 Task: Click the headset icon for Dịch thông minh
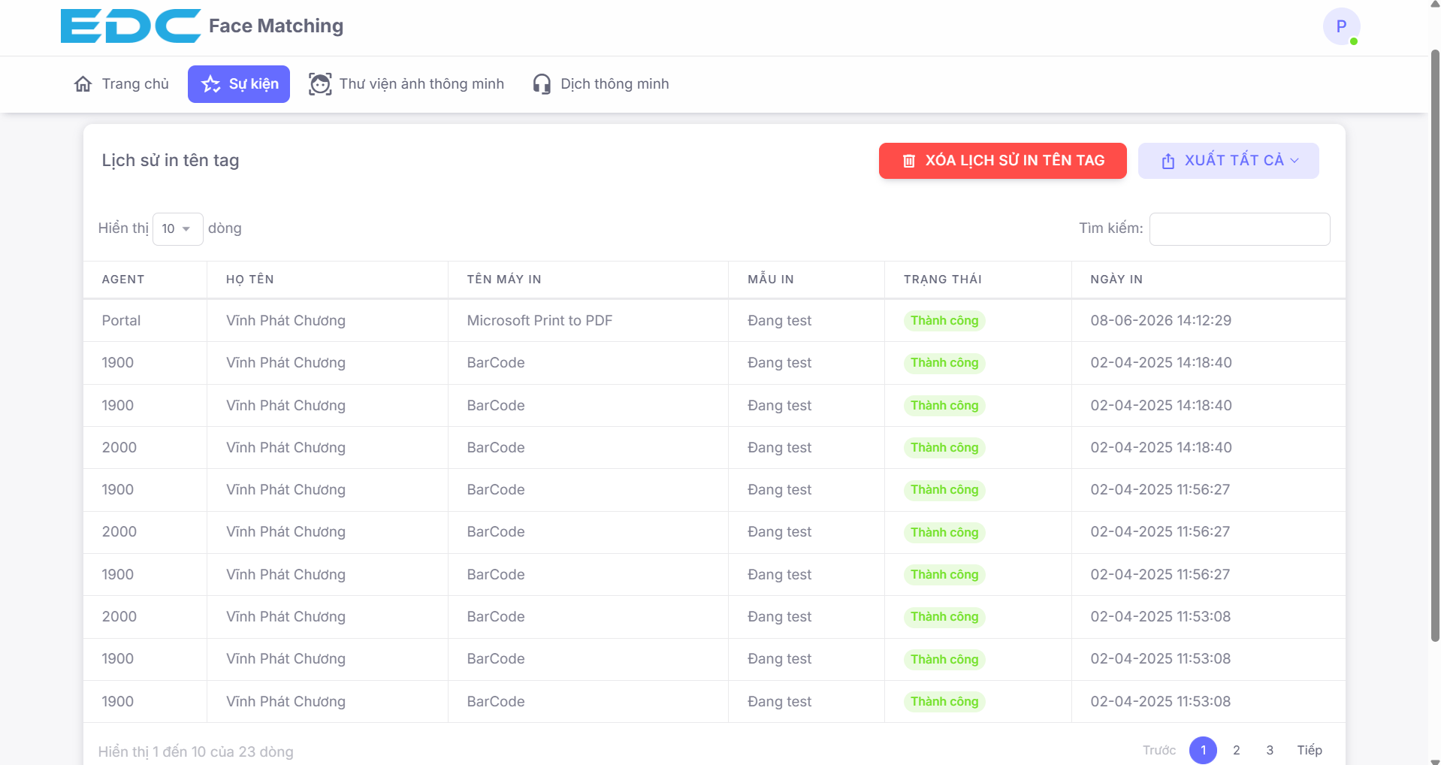point(542,83)
